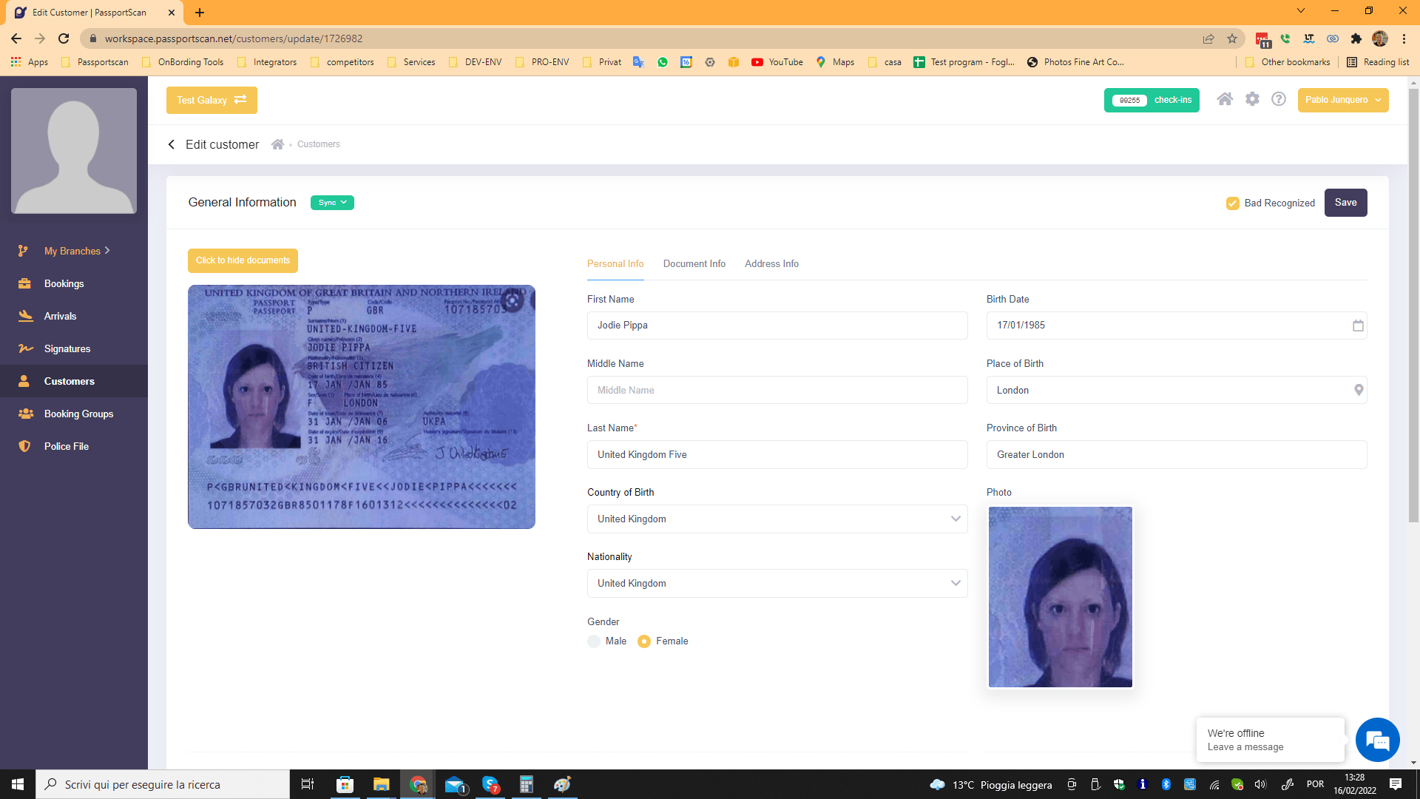Save the customer changes
Viewport: 1420px width, 799px height.
1345,202
